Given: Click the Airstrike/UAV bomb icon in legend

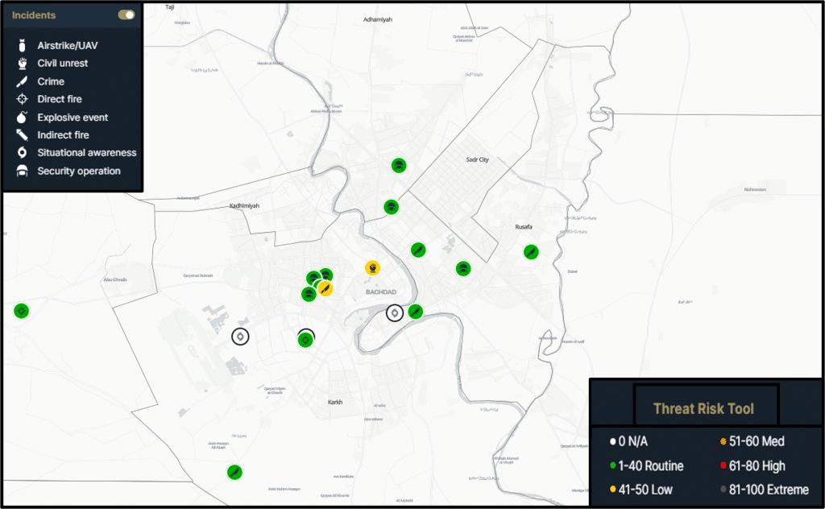Looking at the screenshot, I should (23, 46).
